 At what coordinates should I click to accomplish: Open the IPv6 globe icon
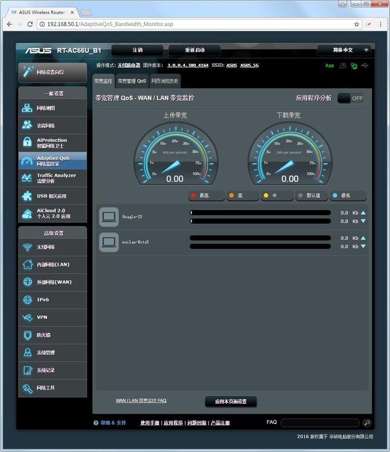click(x=28, y=300)
